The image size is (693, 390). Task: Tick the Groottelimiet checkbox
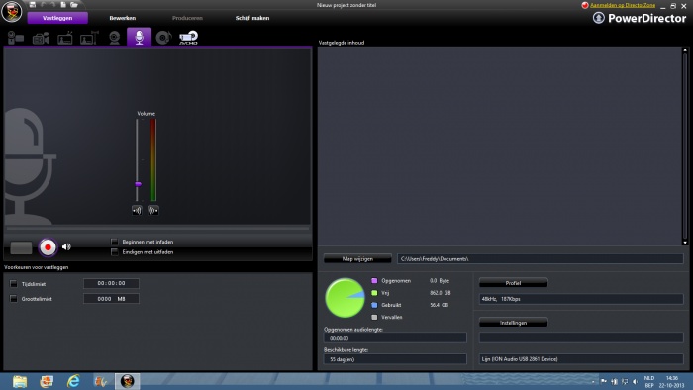coord(14,299)
